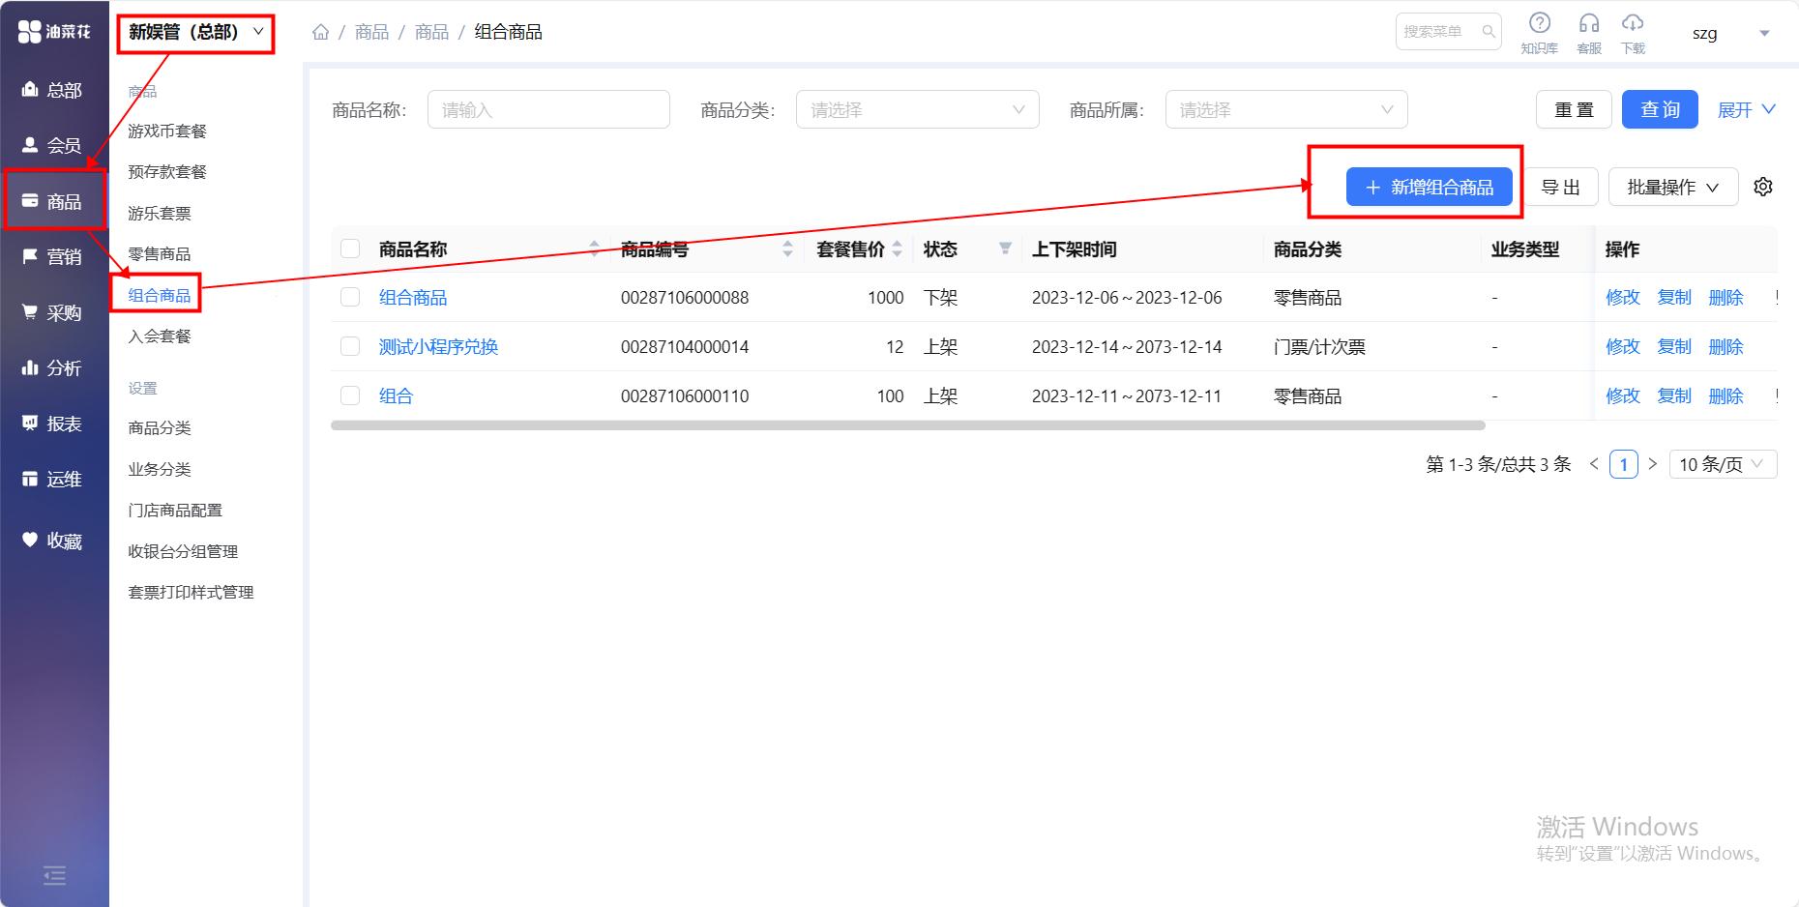Open table column settings gear icon
The height and width of the screenshot is (907, 1799).
click(x=1763, y=187)
